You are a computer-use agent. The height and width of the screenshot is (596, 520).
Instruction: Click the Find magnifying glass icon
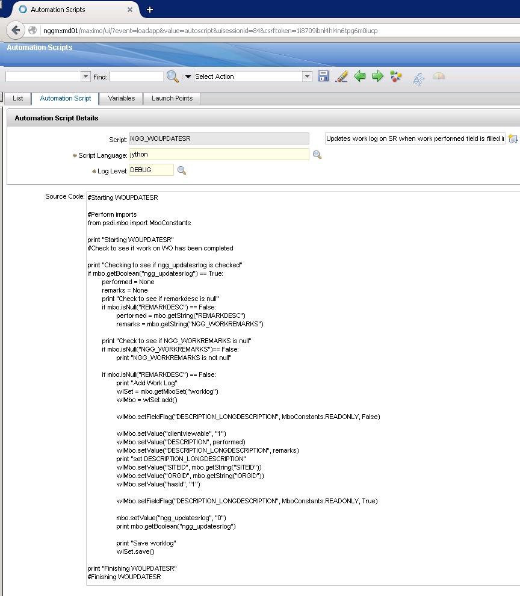click(172, 76)
